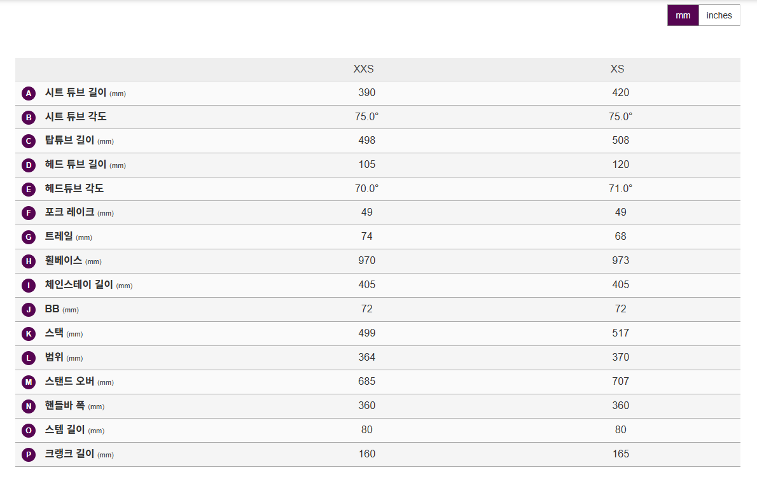Click the XXS size column header
The height and width of the screenshot is (479, 757).
pos(363,69)
